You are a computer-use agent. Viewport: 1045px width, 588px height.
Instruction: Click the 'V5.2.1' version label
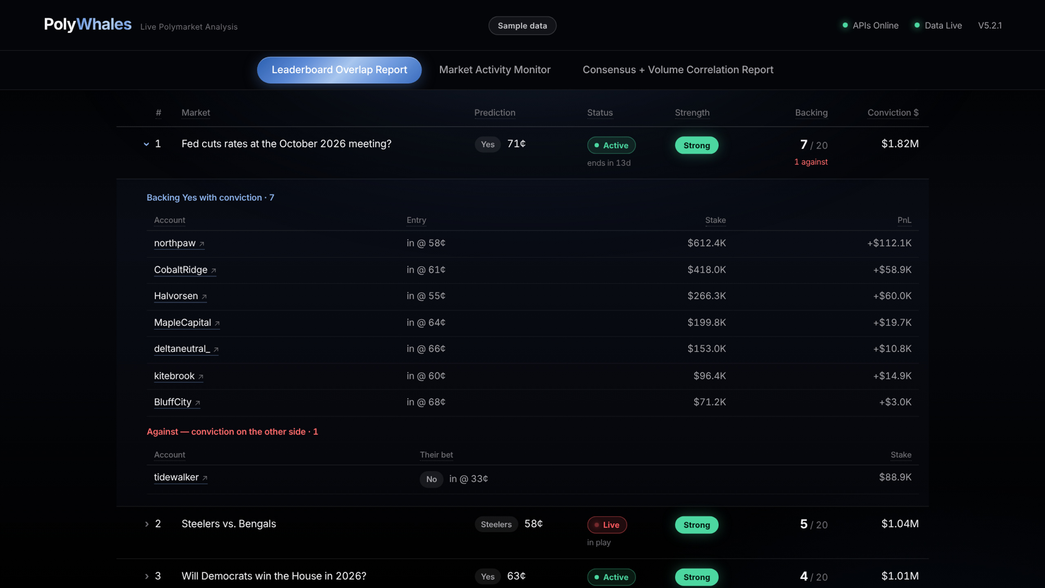click(989, 25)
